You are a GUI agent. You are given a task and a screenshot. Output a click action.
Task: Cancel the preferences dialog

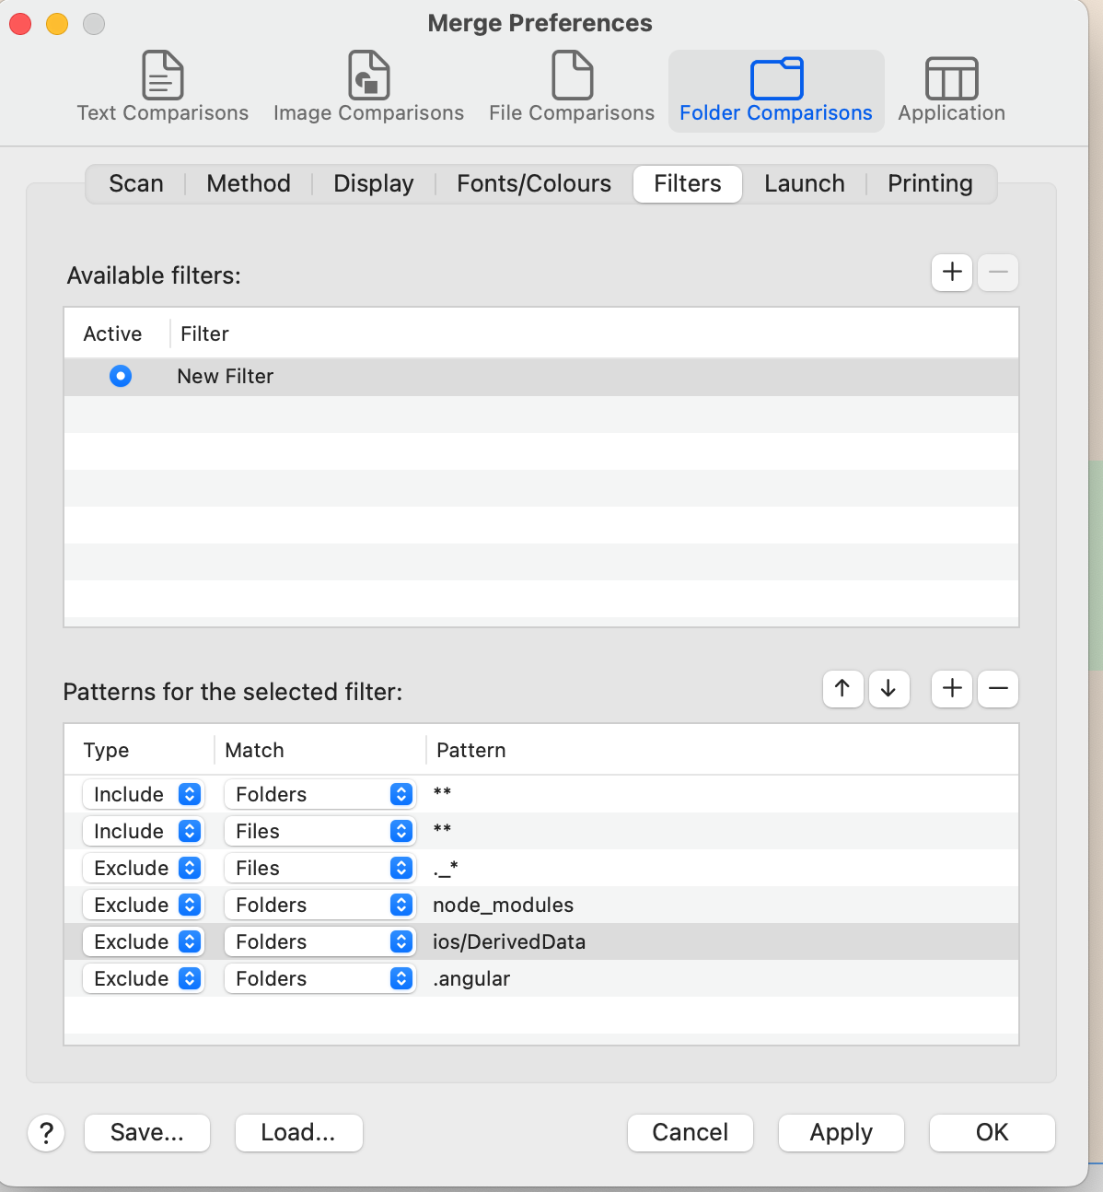[691, 1132]
